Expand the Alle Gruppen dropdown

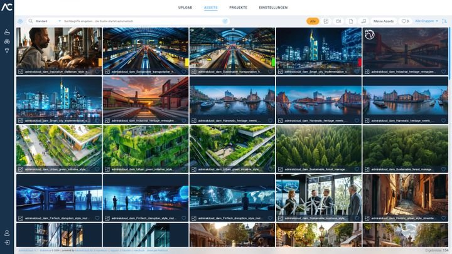coord(426,21)
